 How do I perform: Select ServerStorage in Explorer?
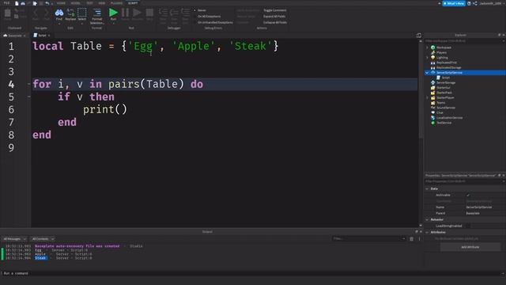tap(446, 82)
